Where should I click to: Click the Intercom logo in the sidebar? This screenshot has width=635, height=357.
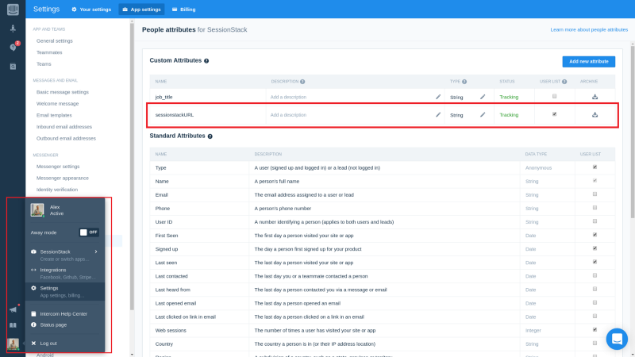pyautogui.click(x=13, y=10)
